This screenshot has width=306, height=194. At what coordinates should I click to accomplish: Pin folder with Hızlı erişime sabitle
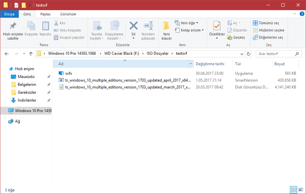coord(13,30)
